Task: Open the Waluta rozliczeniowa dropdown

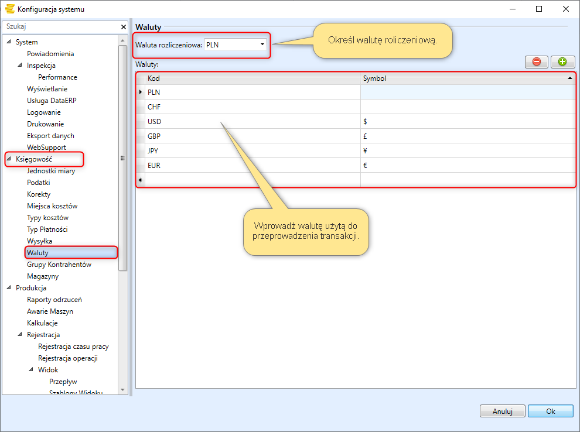Action: coord(262,44)
